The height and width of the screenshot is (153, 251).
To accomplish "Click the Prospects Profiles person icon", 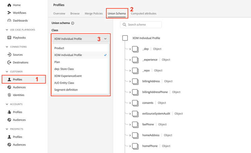I will pyautogui.click(x=9, y=137).
